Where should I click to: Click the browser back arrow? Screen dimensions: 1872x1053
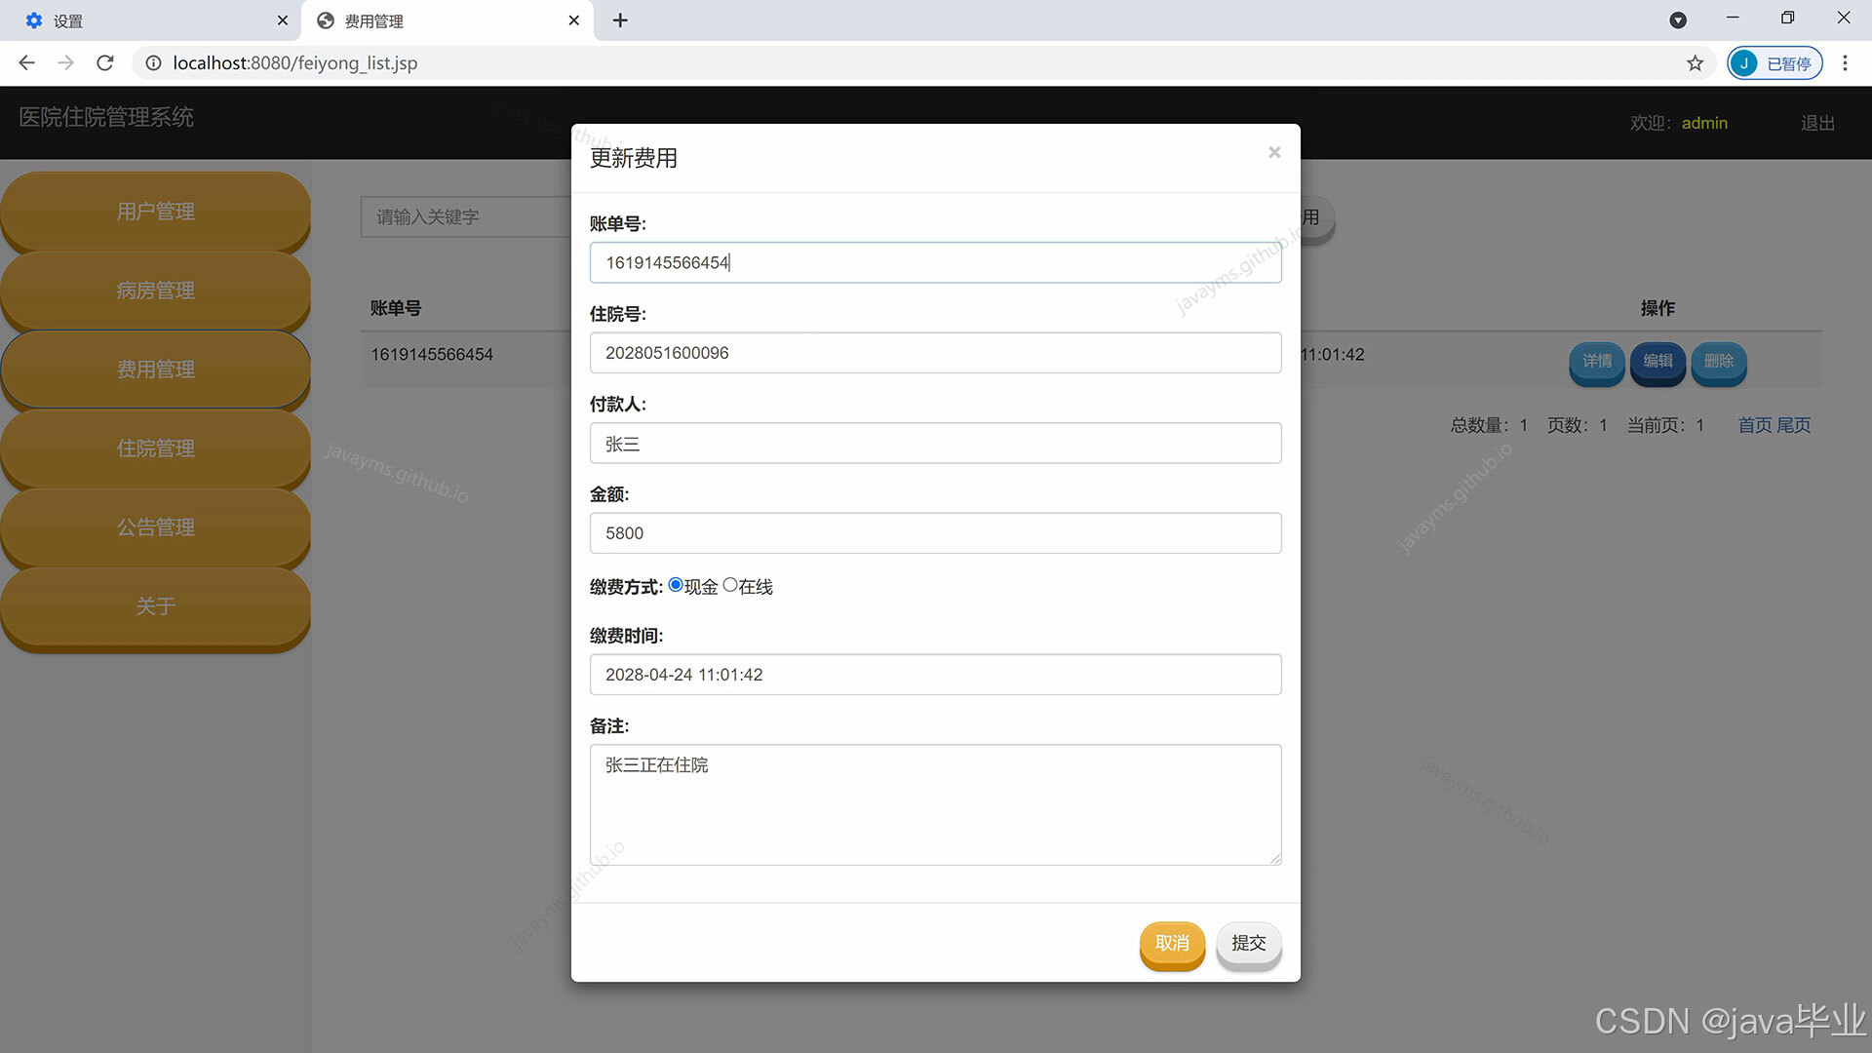point(26,63)
